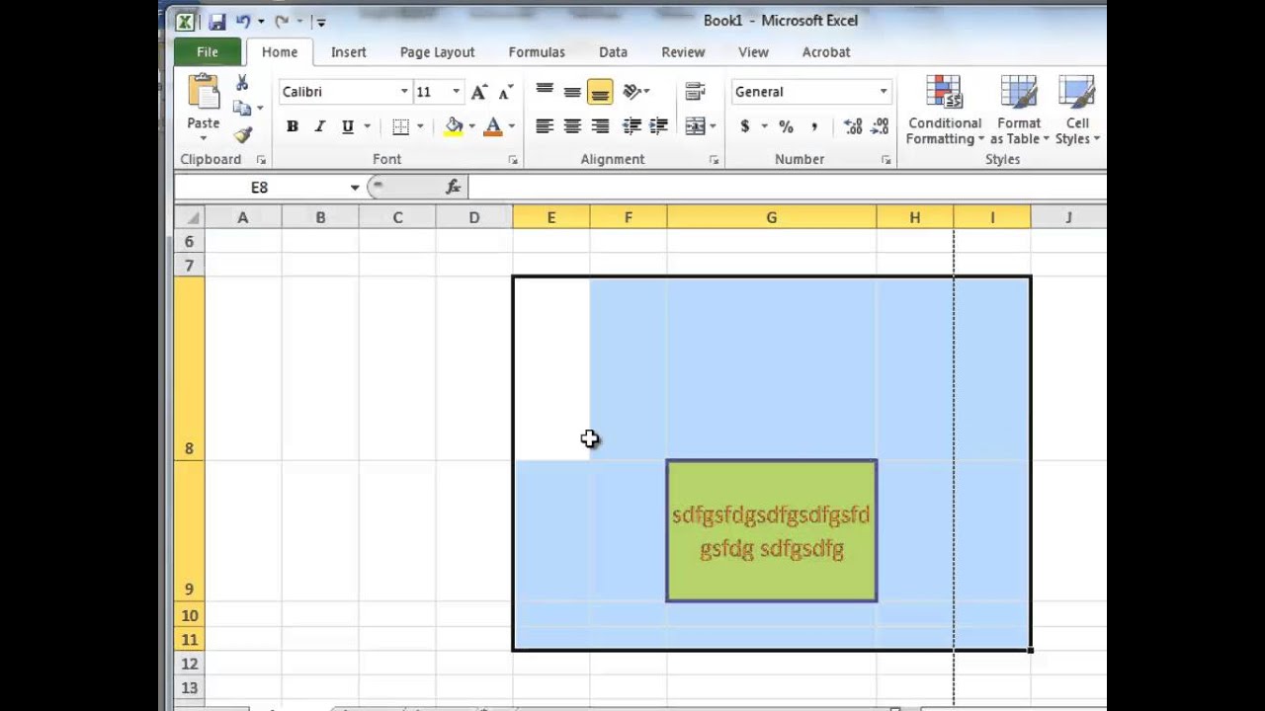This screenshot has height=711, width=1265.
Task: Switch to the View tab
Action: coord(753,52)
